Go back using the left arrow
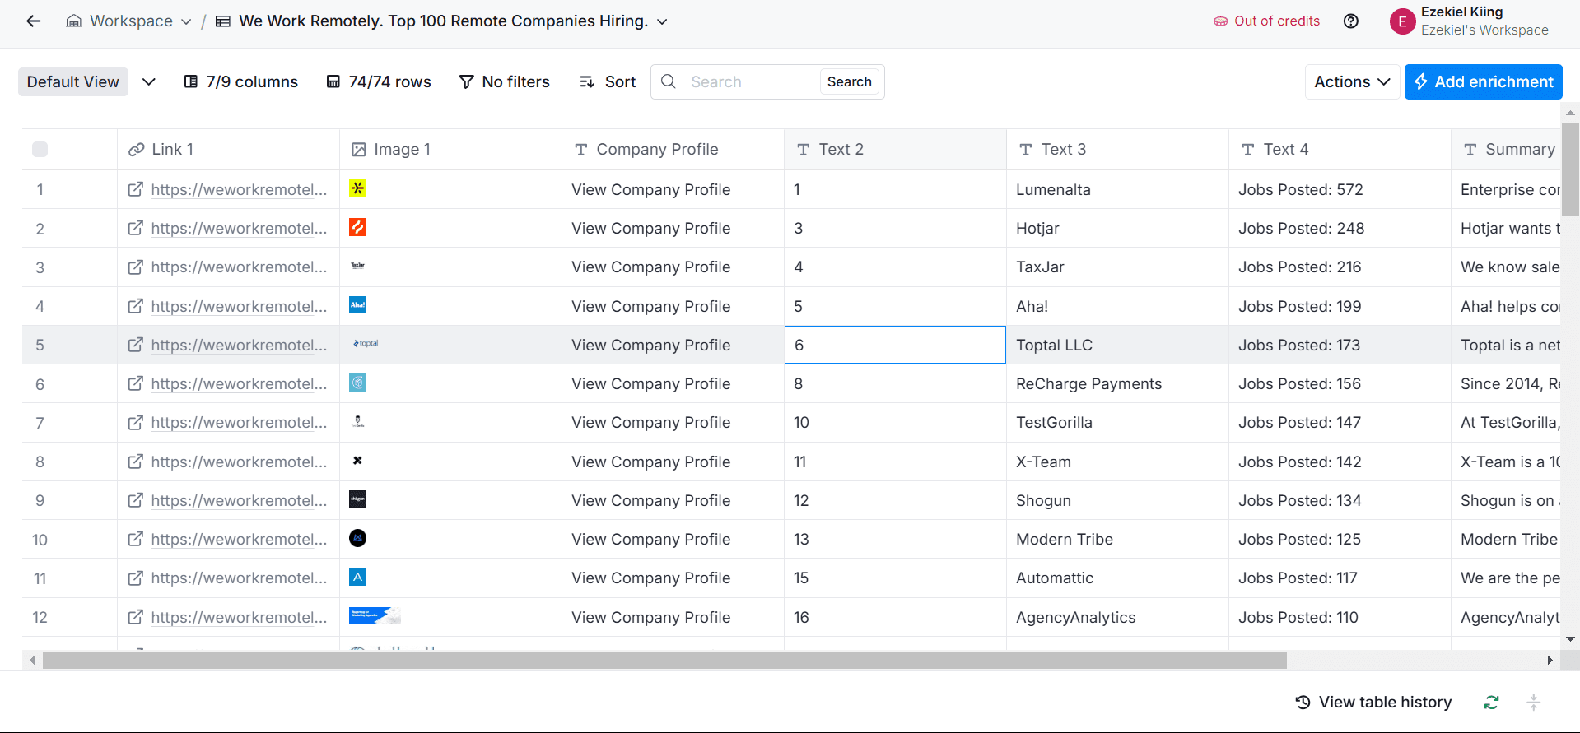This screenshot has width=1580, height=733. tap(34, 21)
